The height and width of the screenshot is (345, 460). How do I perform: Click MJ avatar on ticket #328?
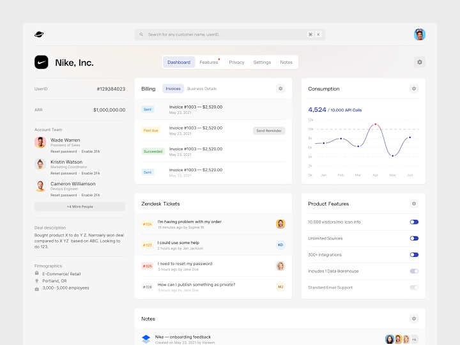[x=280, y=287]
